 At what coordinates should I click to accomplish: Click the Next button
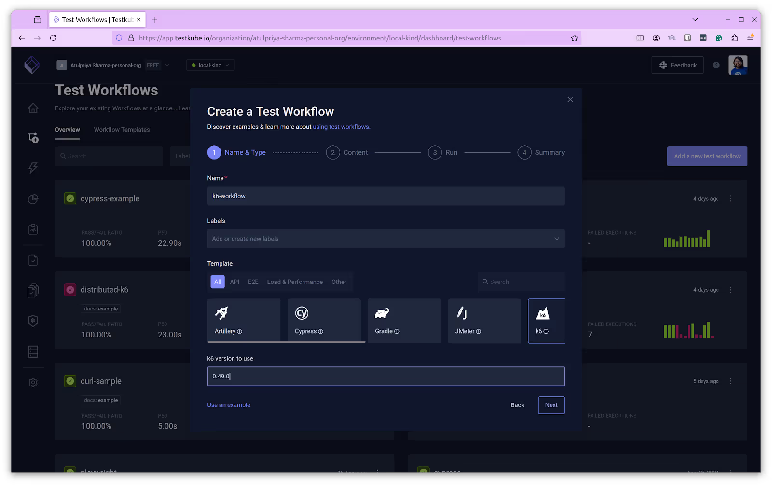click(551, 405)
